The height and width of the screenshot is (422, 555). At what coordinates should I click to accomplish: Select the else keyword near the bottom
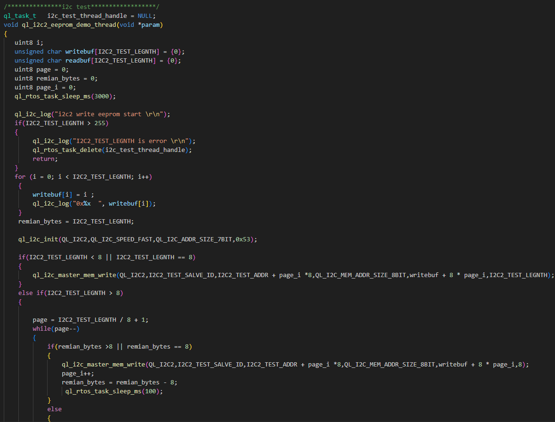point(54,409)
